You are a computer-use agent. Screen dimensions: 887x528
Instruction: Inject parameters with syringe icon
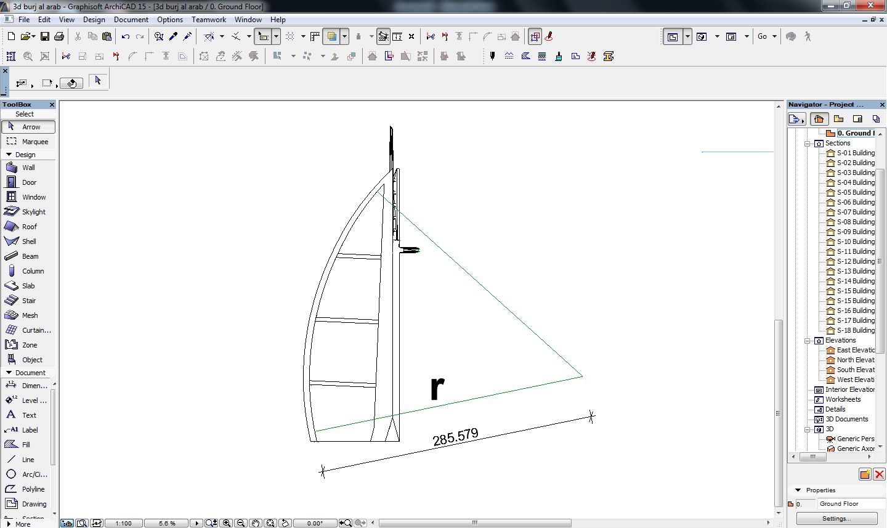point(187,37)
